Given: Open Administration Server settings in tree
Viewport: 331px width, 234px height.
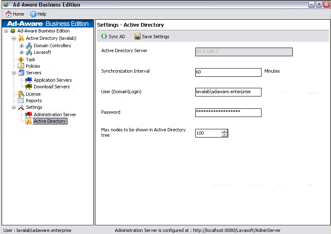Looking at the screenshot, I should [55, 115].
